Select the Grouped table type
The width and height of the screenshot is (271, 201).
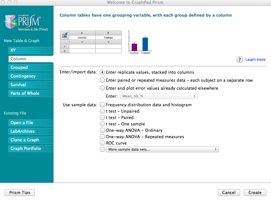(31, 68)
